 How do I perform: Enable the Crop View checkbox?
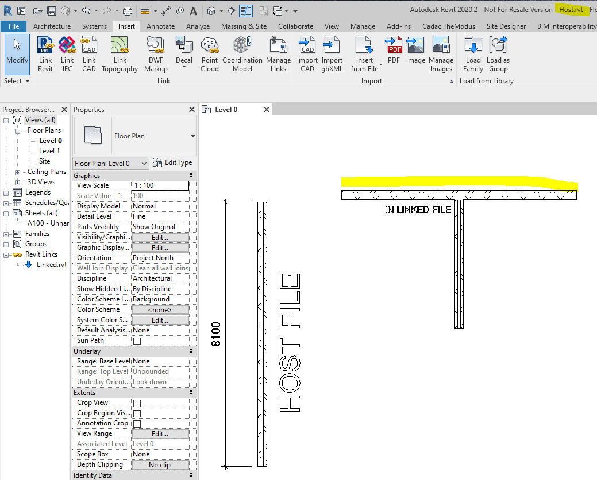pos(137,403)
